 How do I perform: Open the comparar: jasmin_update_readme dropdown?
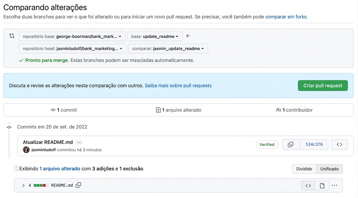168,48
